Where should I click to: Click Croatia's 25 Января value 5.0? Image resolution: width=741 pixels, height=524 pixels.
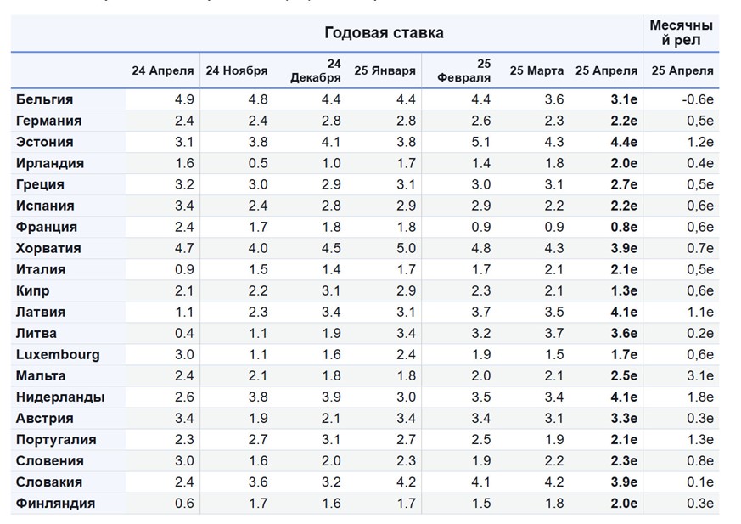[406, 248]
